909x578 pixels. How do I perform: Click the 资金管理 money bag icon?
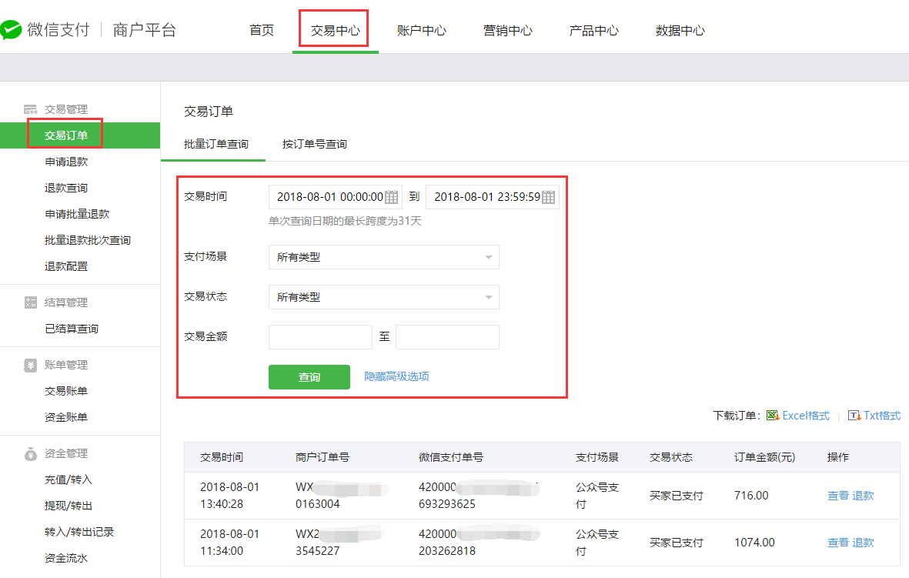click(31, 453)
